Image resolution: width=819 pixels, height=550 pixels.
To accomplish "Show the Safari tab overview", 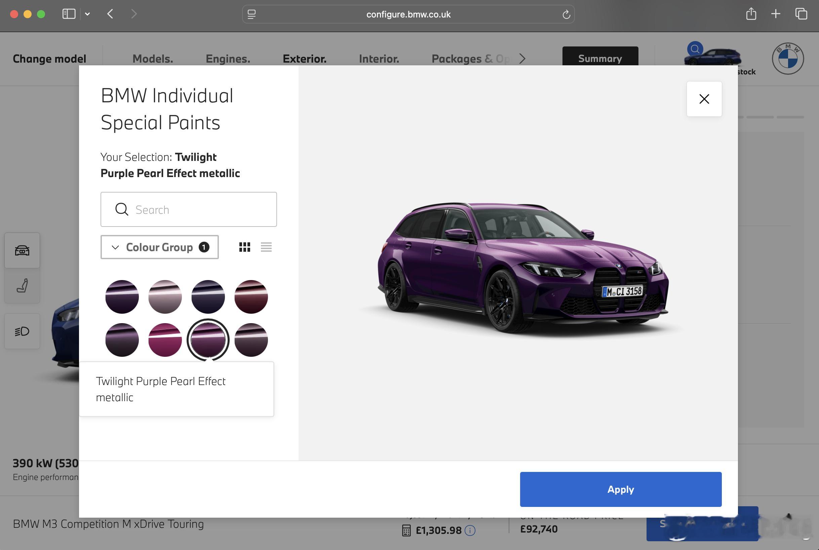I will [x=801, y=14].
